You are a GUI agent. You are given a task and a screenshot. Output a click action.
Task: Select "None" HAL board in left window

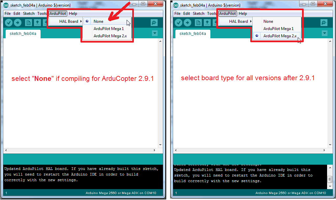pos(98,21)
